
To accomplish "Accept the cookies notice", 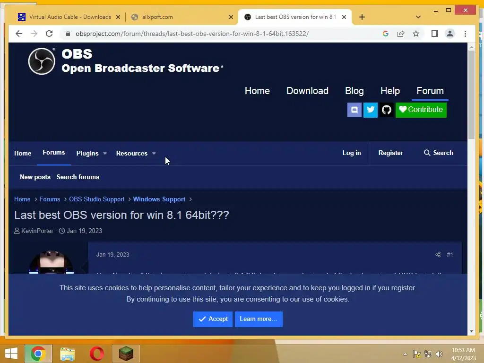I will [213, 319].
